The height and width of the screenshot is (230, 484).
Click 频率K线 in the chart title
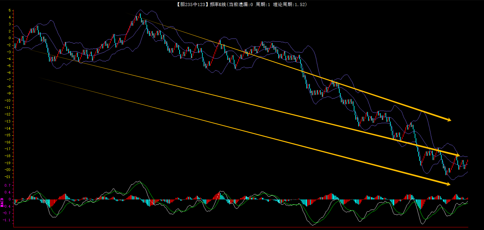click(218, 4)
